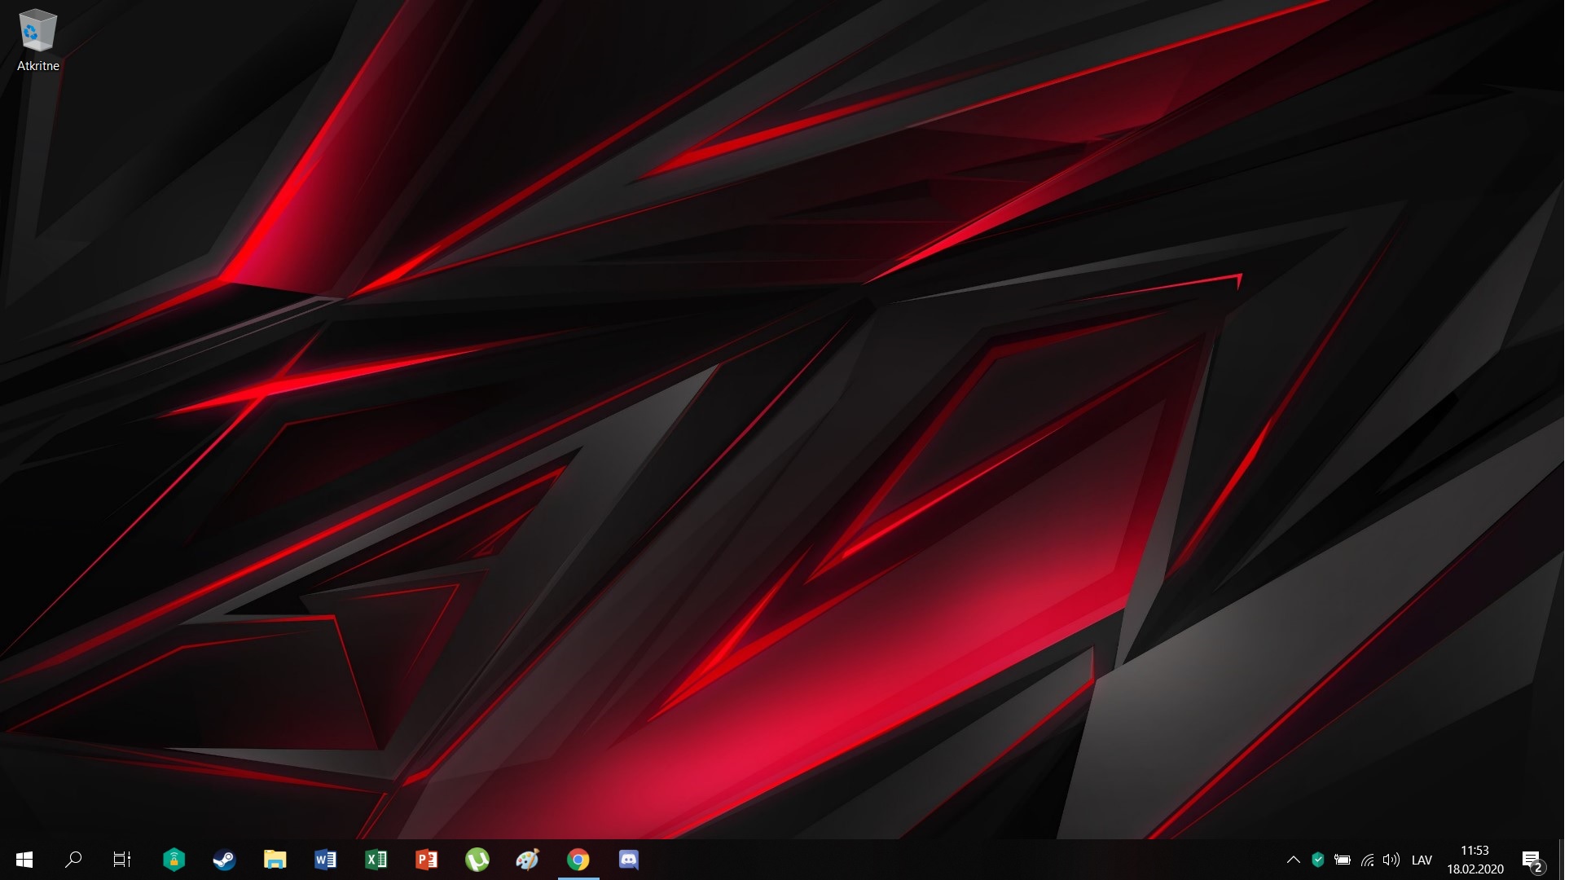Check battery status tray icon
Viewport: 1569px width, 880px height.
tap(1343, 860)
